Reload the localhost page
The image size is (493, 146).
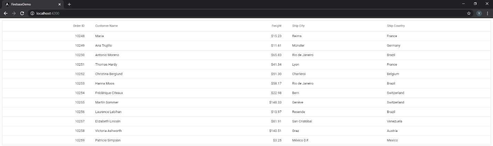click(22, 13)
